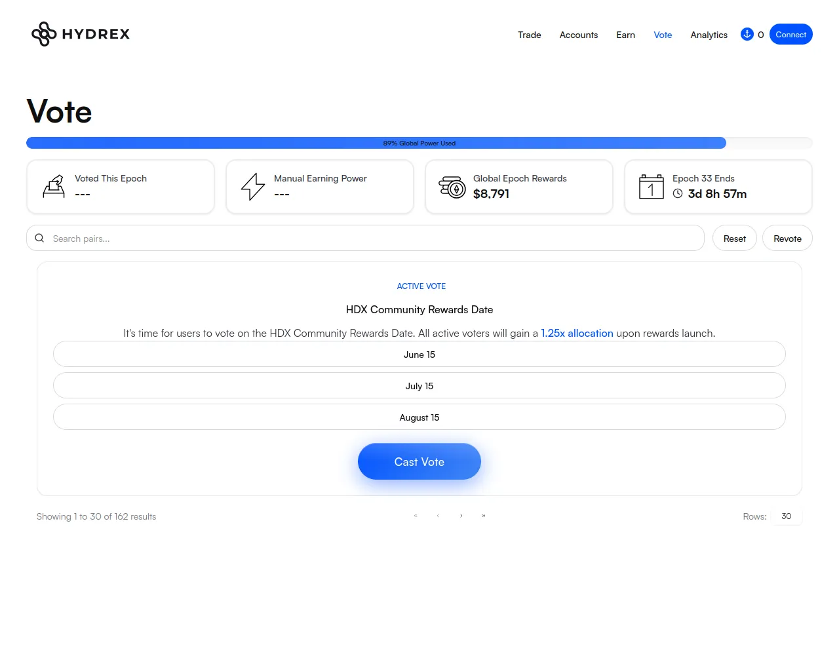
Task: Select the June 15 vote option
Action: click(x=419, y=354)
